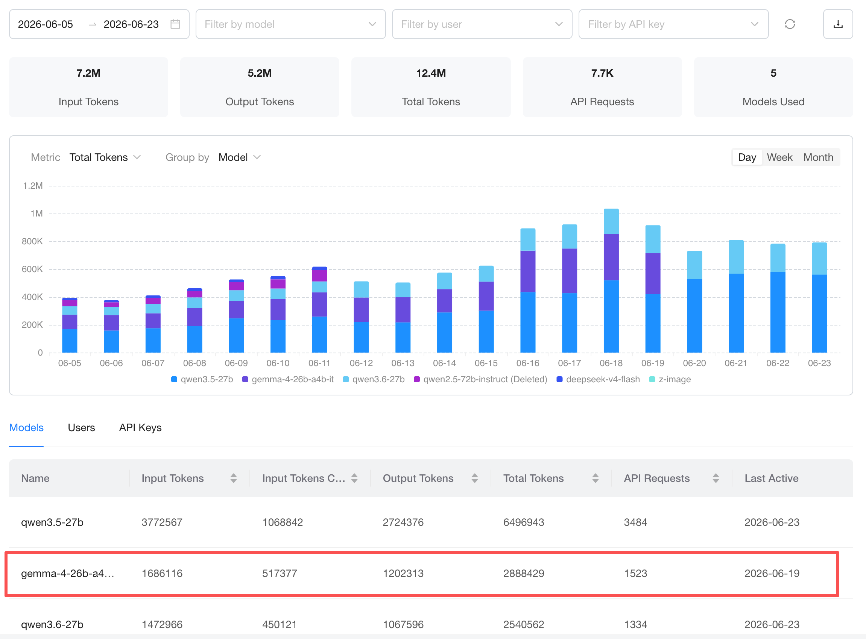The image size is (866, 639).
Task: Open the Filter by user dropdown
Action: click(x=482, y=24)
